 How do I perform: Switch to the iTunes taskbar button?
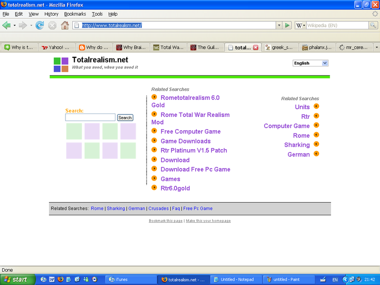click(x=131, y=280)
